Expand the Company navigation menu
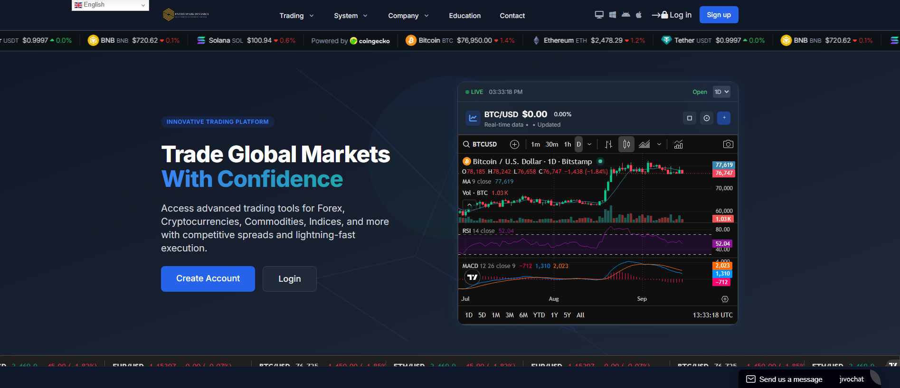Viewport: 900px width, 388px height. pyautogui.click(x=408, y=16)
